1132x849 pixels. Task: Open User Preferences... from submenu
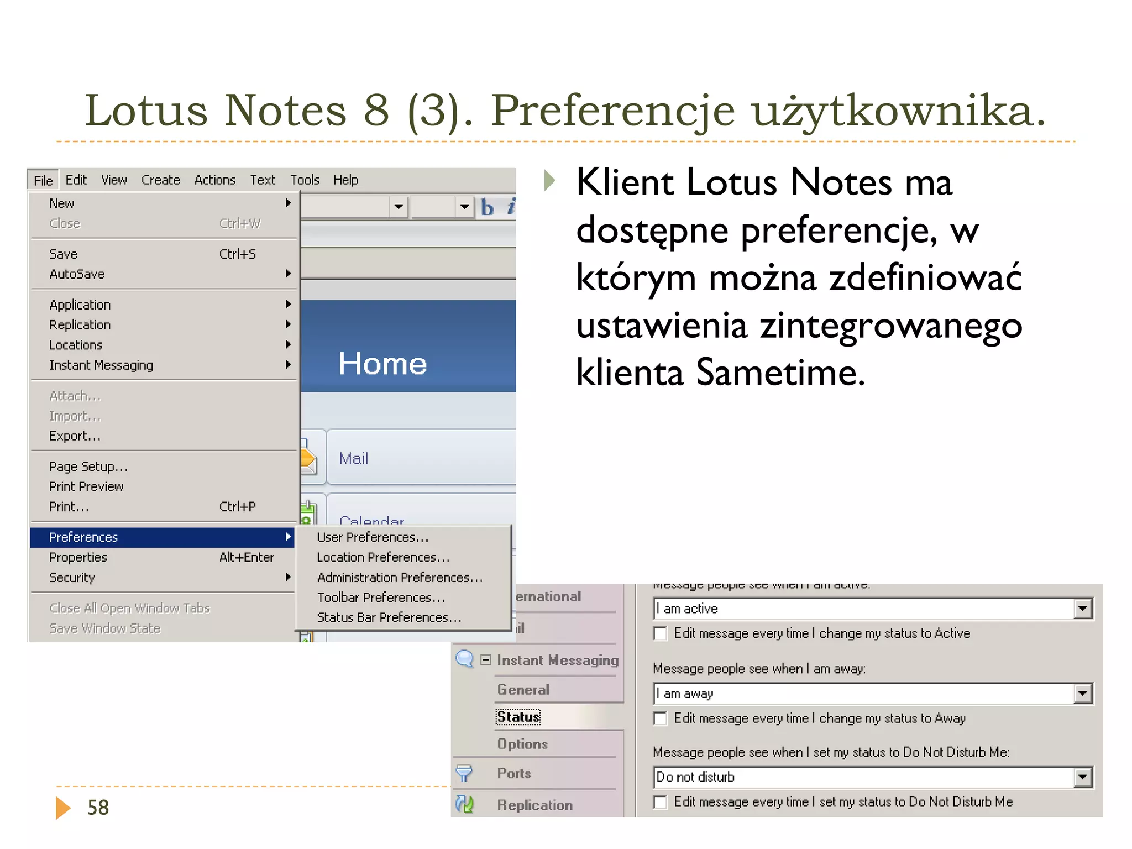pyautogui.click(x=403, y=537)
